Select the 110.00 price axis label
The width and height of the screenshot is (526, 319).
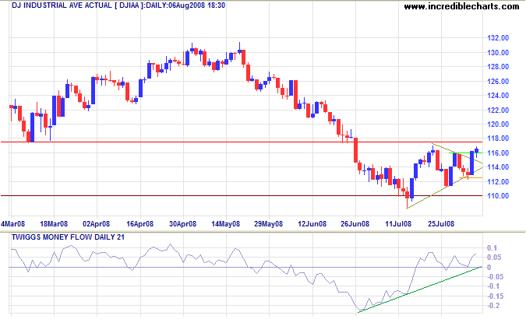[x=498, y=196]
